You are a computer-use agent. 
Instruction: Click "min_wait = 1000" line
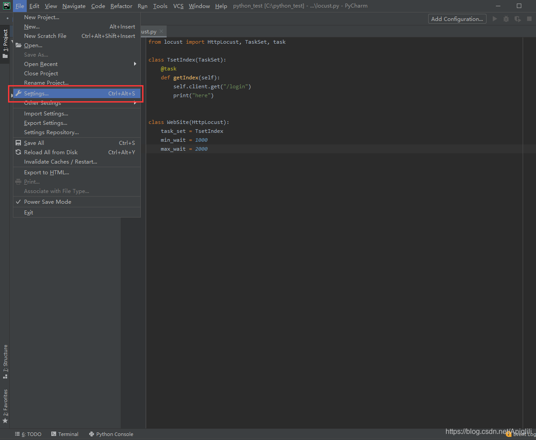click(184, 140)
